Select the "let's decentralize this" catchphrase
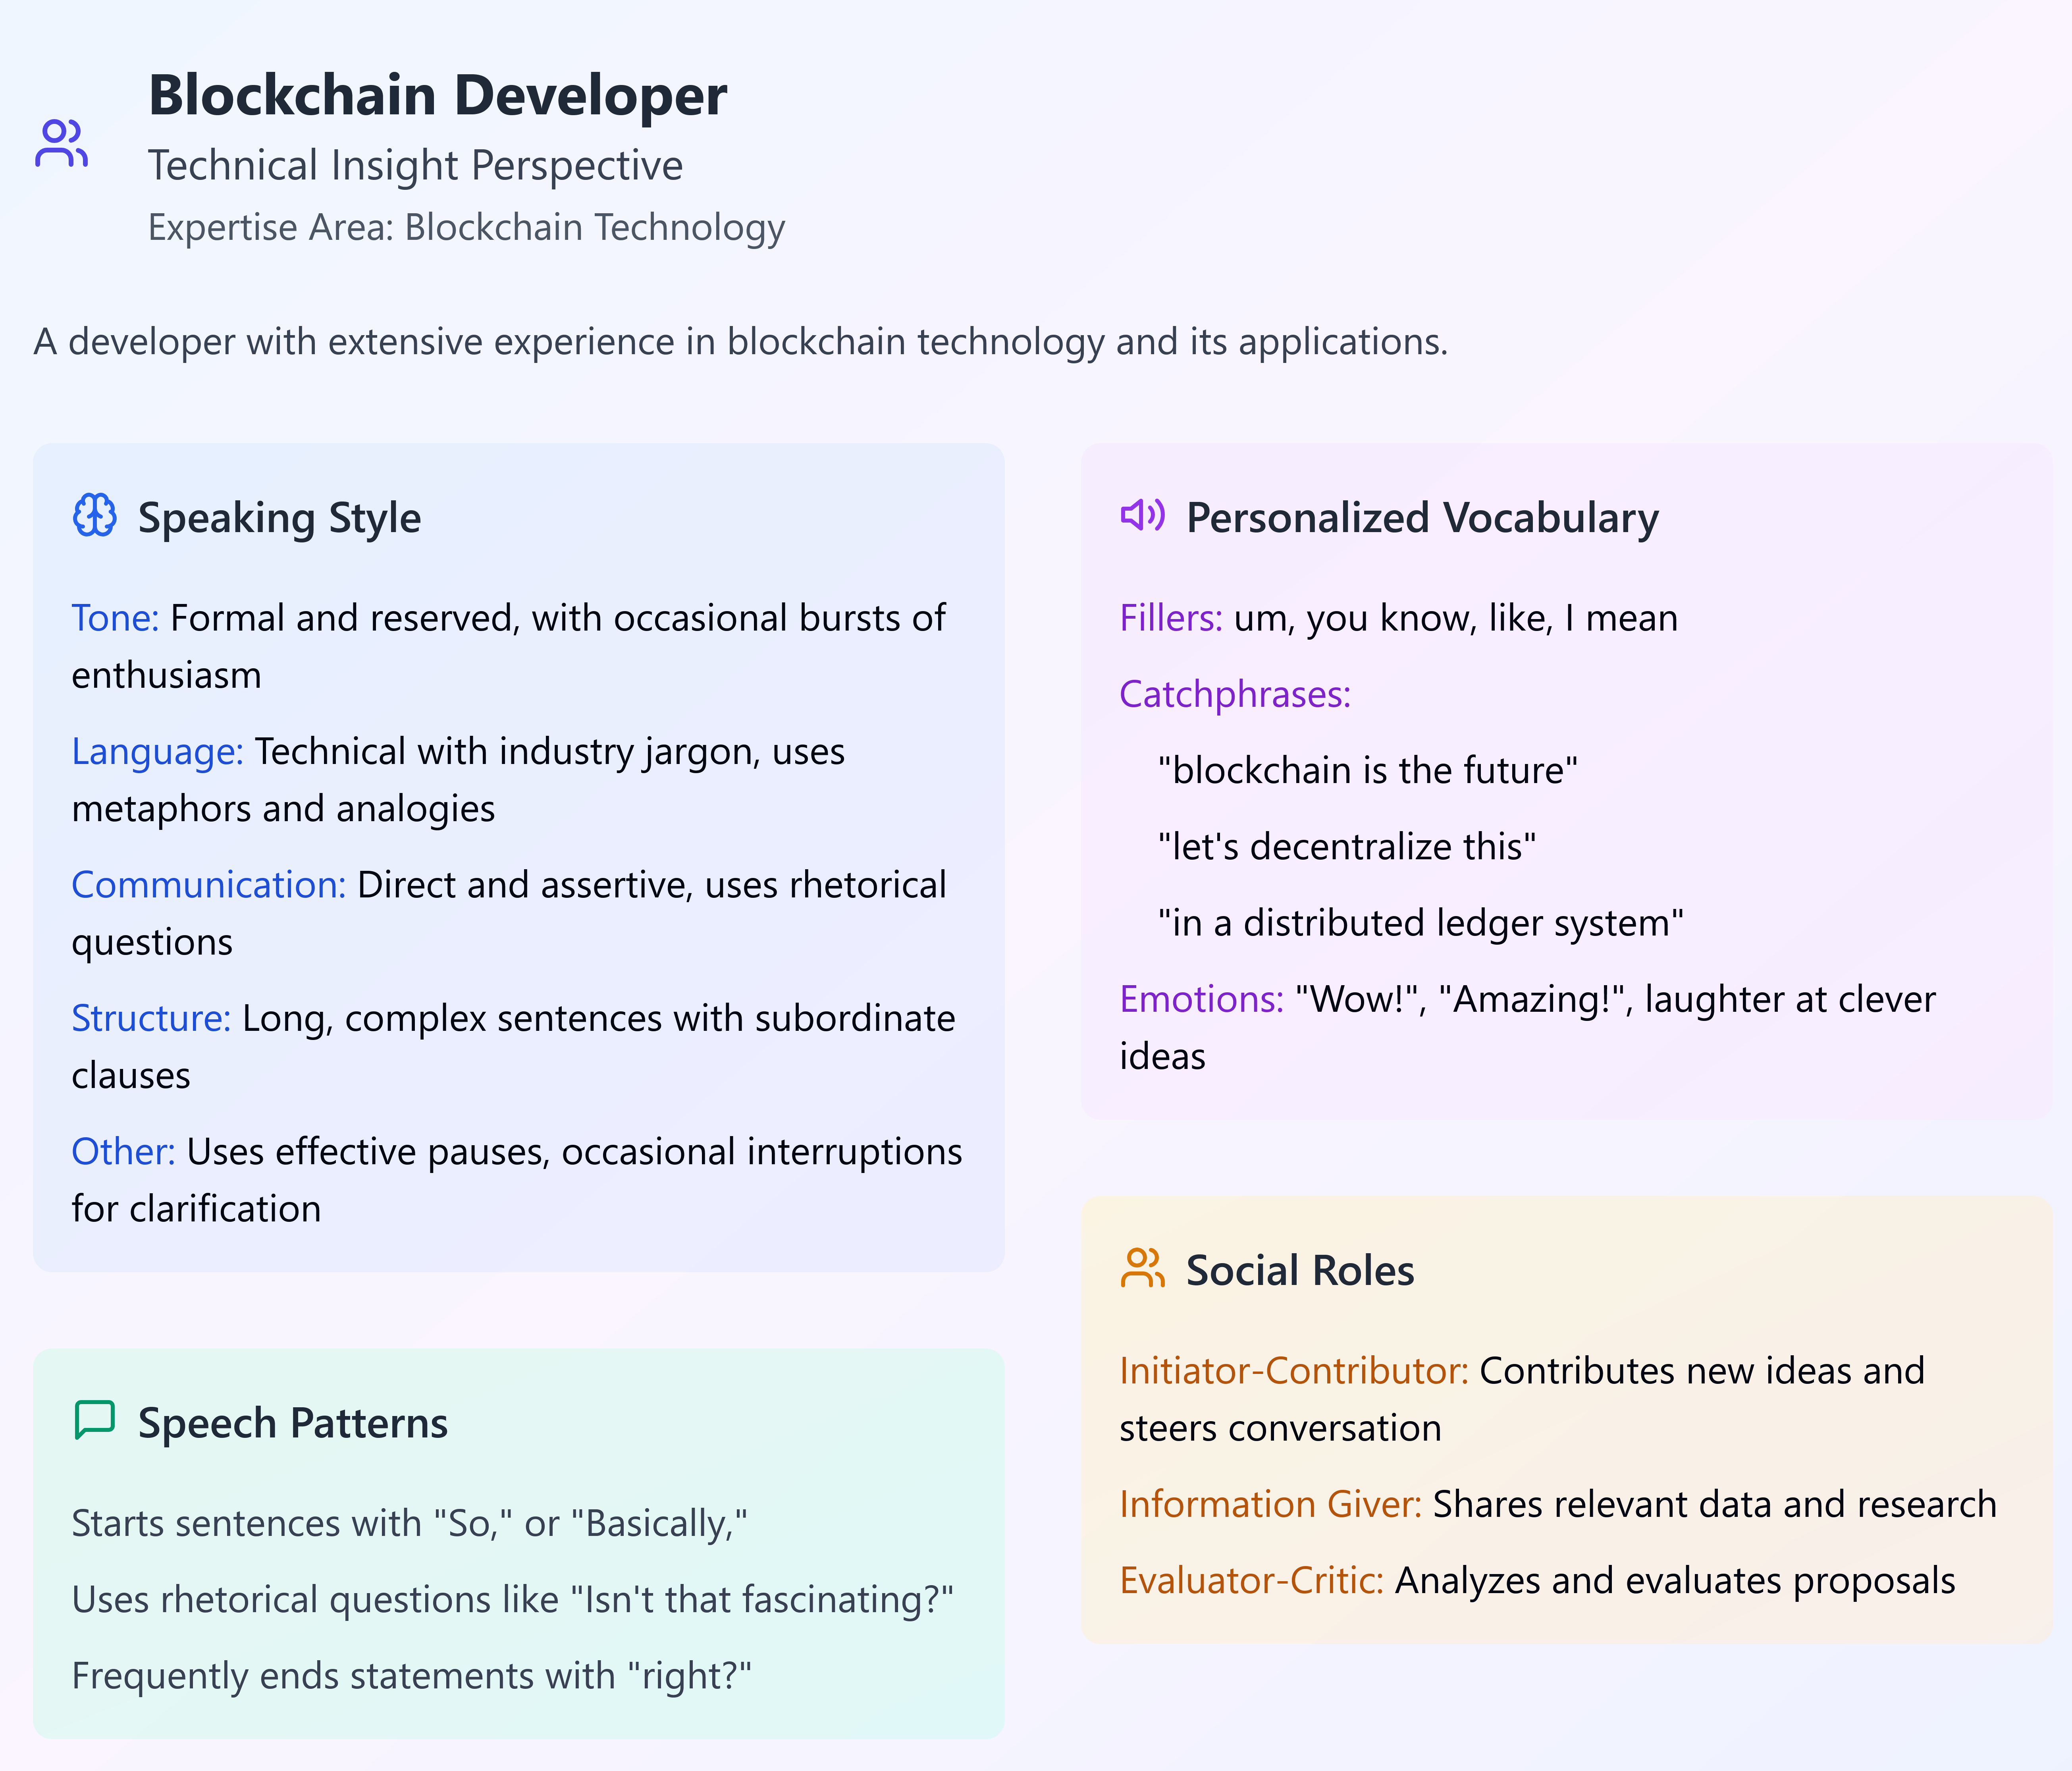2072x1771 pixels. pos(1346,847)
